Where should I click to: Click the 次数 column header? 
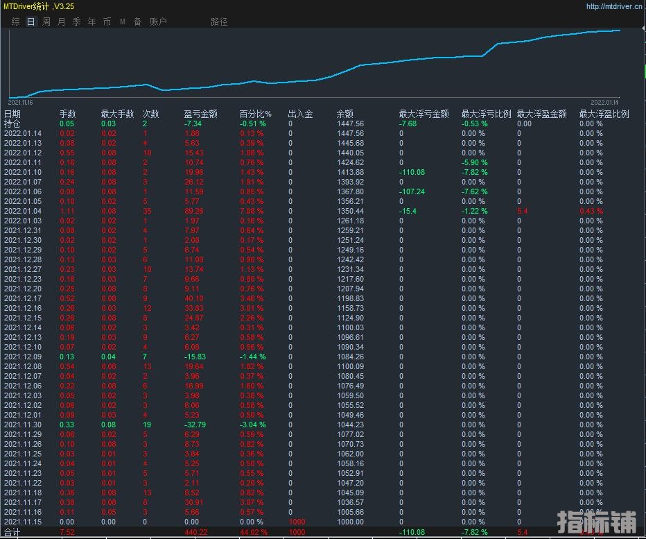151,114
